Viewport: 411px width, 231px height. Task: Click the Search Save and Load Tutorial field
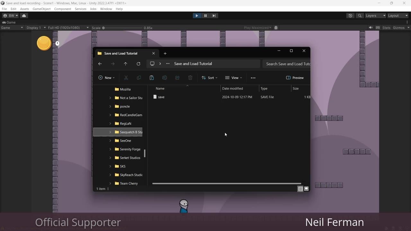coord(286,64)
